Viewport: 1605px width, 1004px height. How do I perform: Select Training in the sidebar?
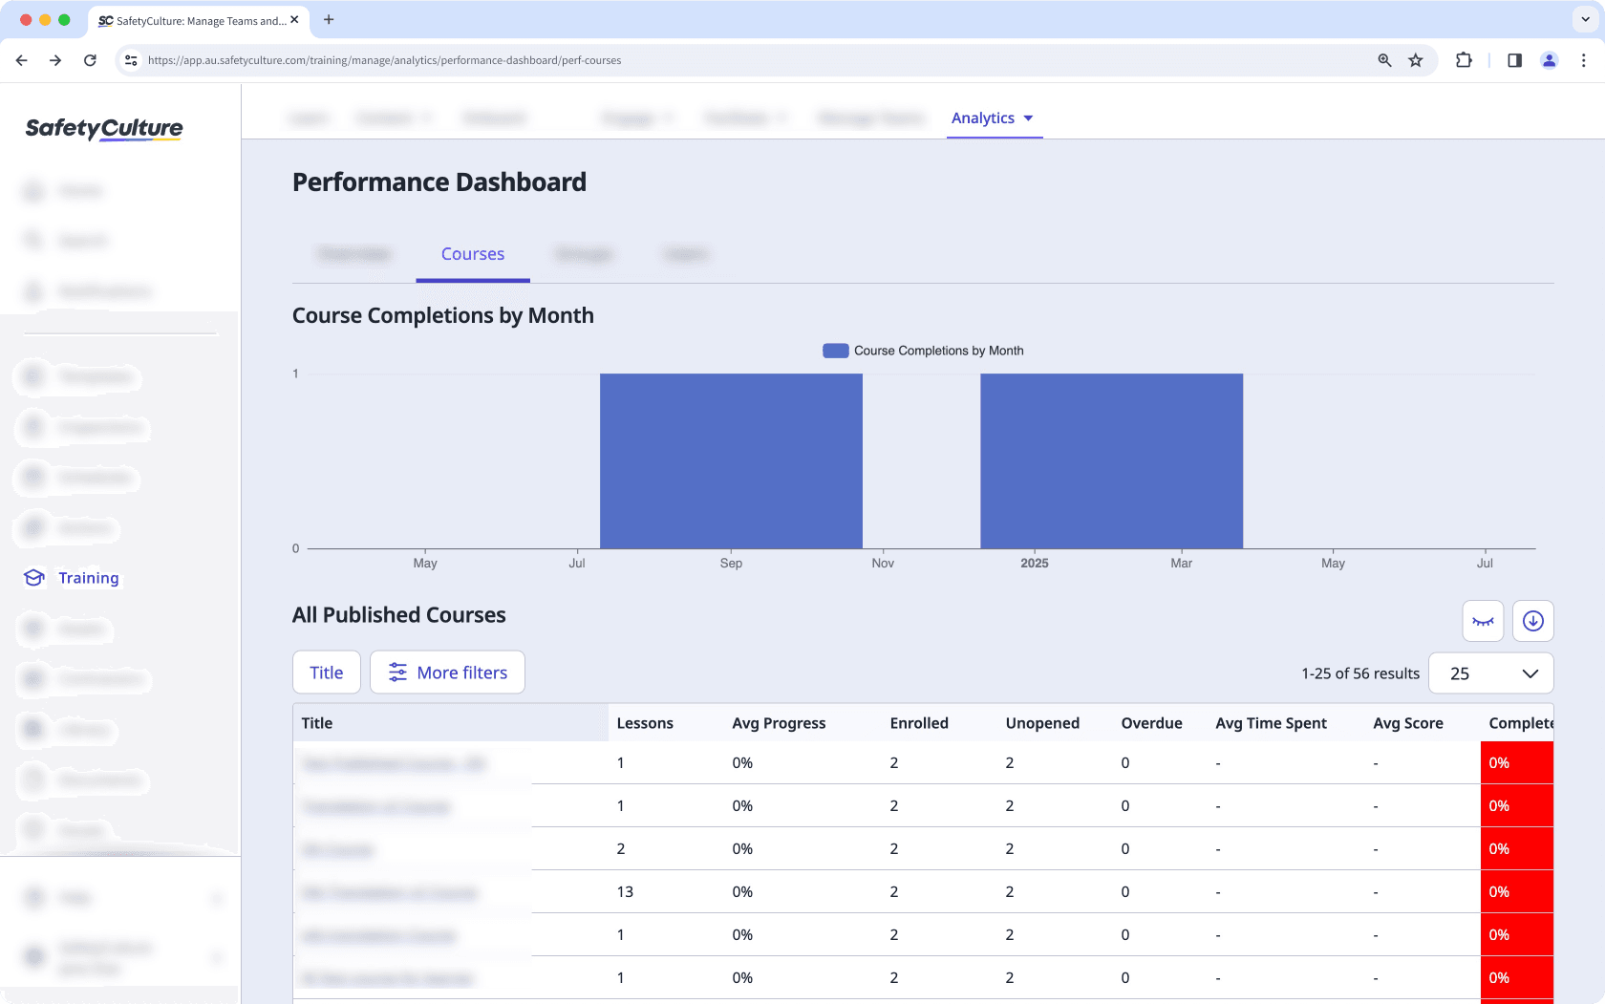[89, 578]
